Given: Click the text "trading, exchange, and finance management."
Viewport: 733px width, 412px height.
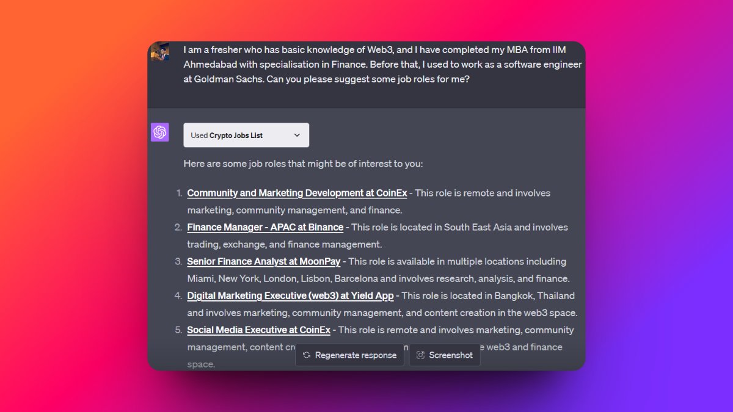Looking at the screenshot, I should pyautogui.click(x=285, y=244).
